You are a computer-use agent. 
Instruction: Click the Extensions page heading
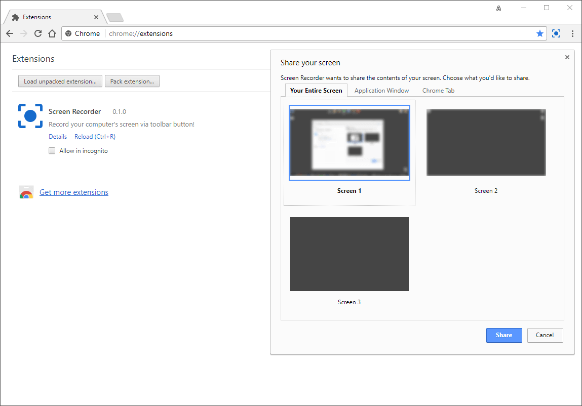tap(33, 59)
